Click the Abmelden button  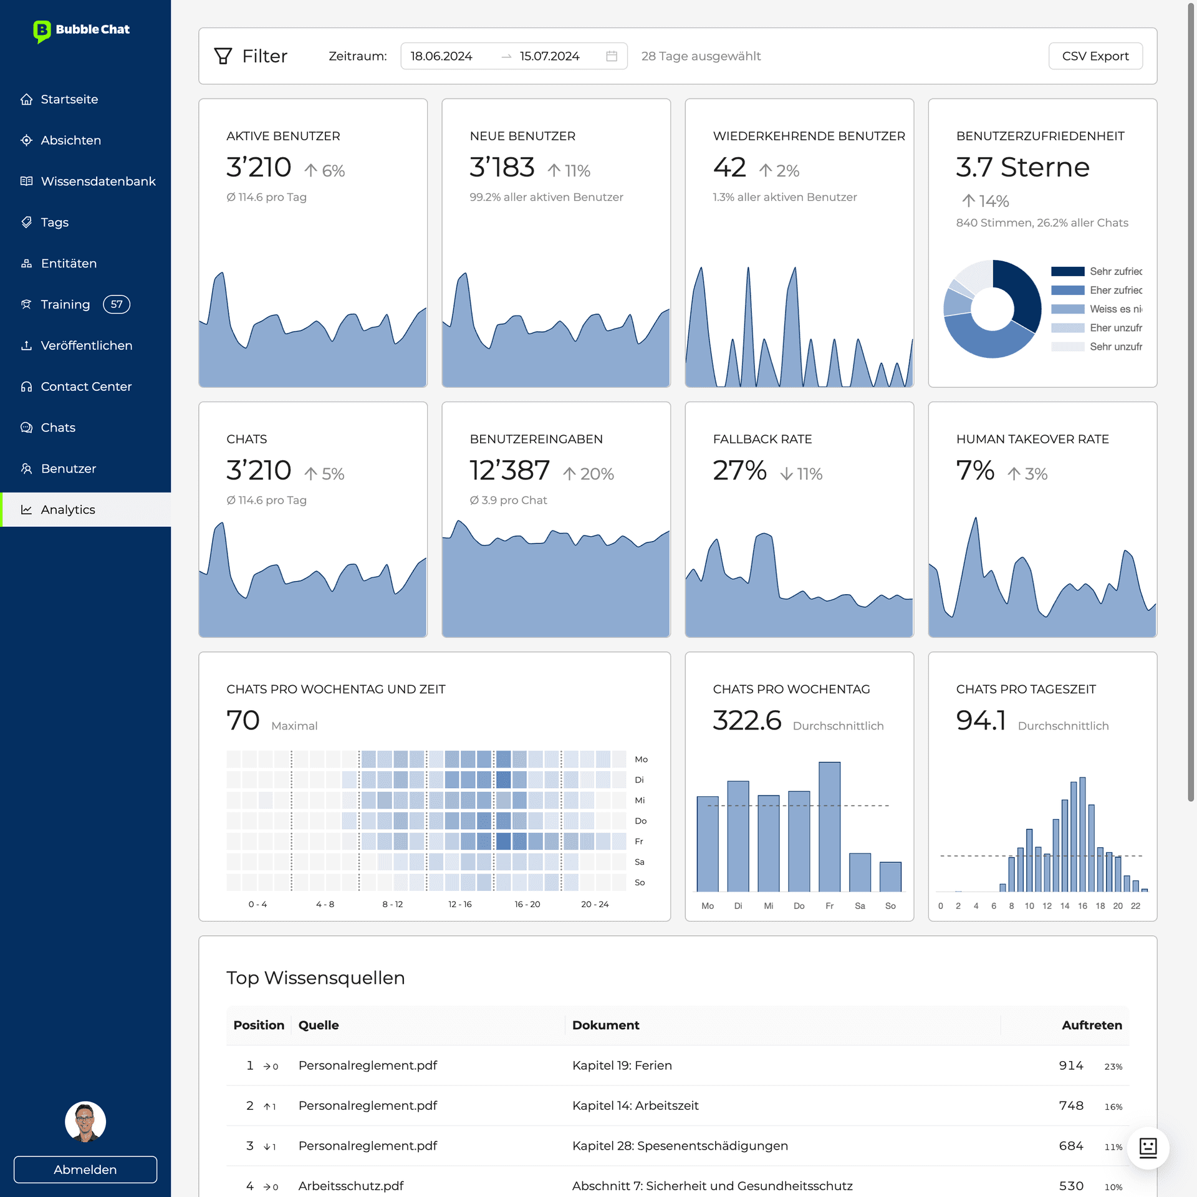click(85, 1170)
